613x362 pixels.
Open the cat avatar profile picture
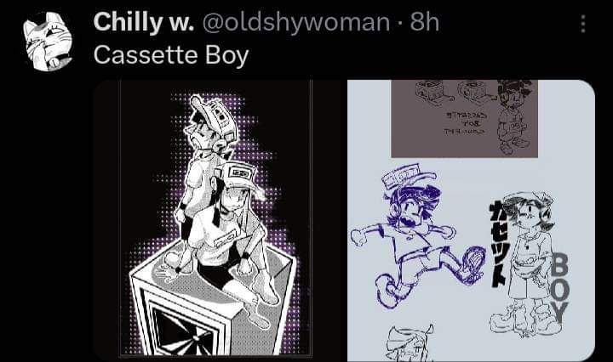(x=48, y=42)
